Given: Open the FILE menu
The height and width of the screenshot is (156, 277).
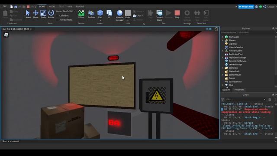Looking at the screenshot, I should point(4,6).
